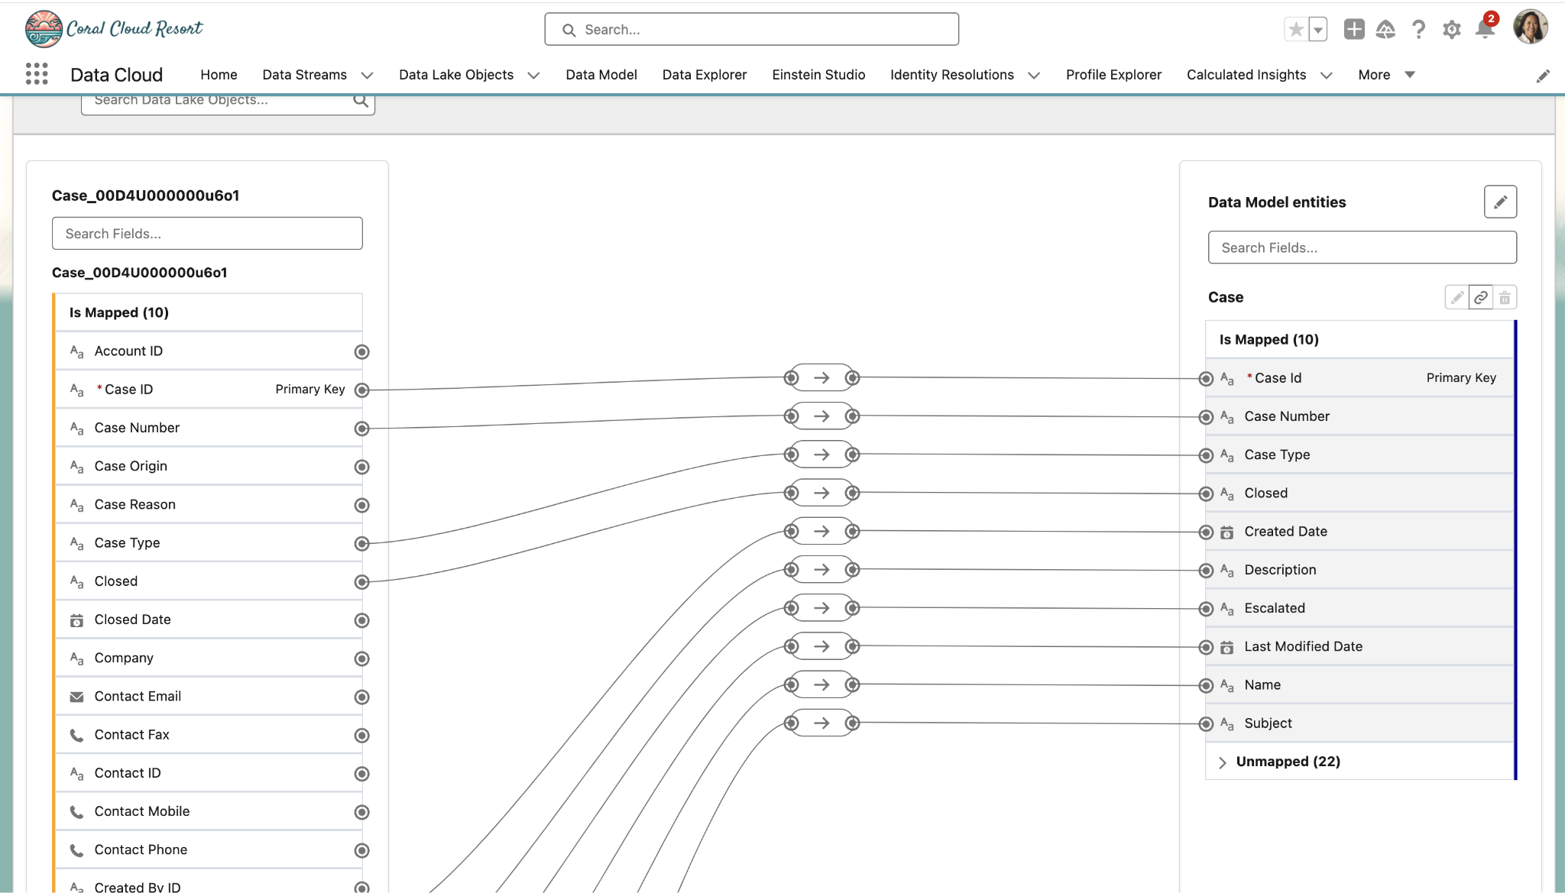
Task: Click the Case entity link icon
Action: point(1480,297)
